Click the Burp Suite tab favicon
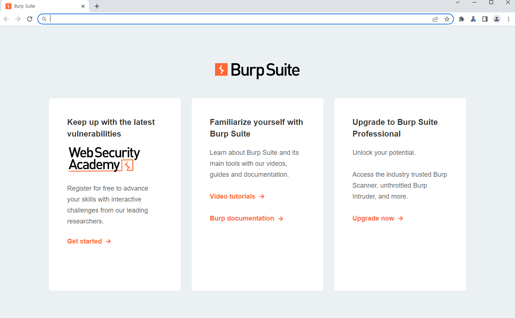Viewport: 515px width, 318px height. click(x=8, y=6)
